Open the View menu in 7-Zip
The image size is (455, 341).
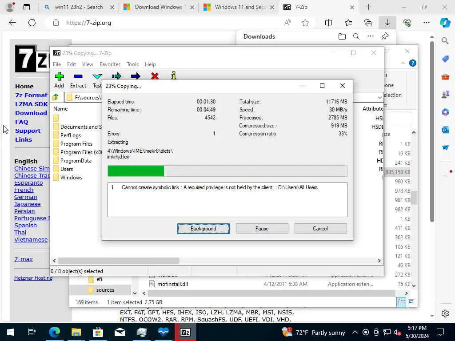click(x=88, y=64)
